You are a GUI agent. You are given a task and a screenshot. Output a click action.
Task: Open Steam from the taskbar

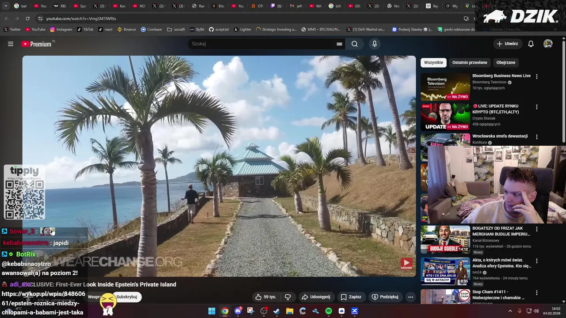click(x=277, y=311)
